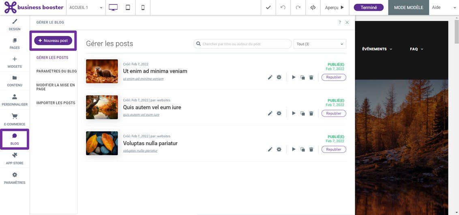Switch to tablet view icon
This screenshot has height=215, width=459.
(128, 8)
